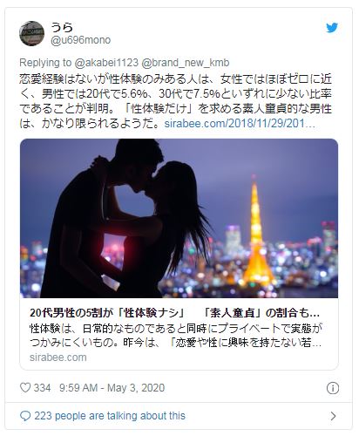Click the speech bubble reply icon
359x436 pixels.
pyautogui.click(x=25, y=416)
